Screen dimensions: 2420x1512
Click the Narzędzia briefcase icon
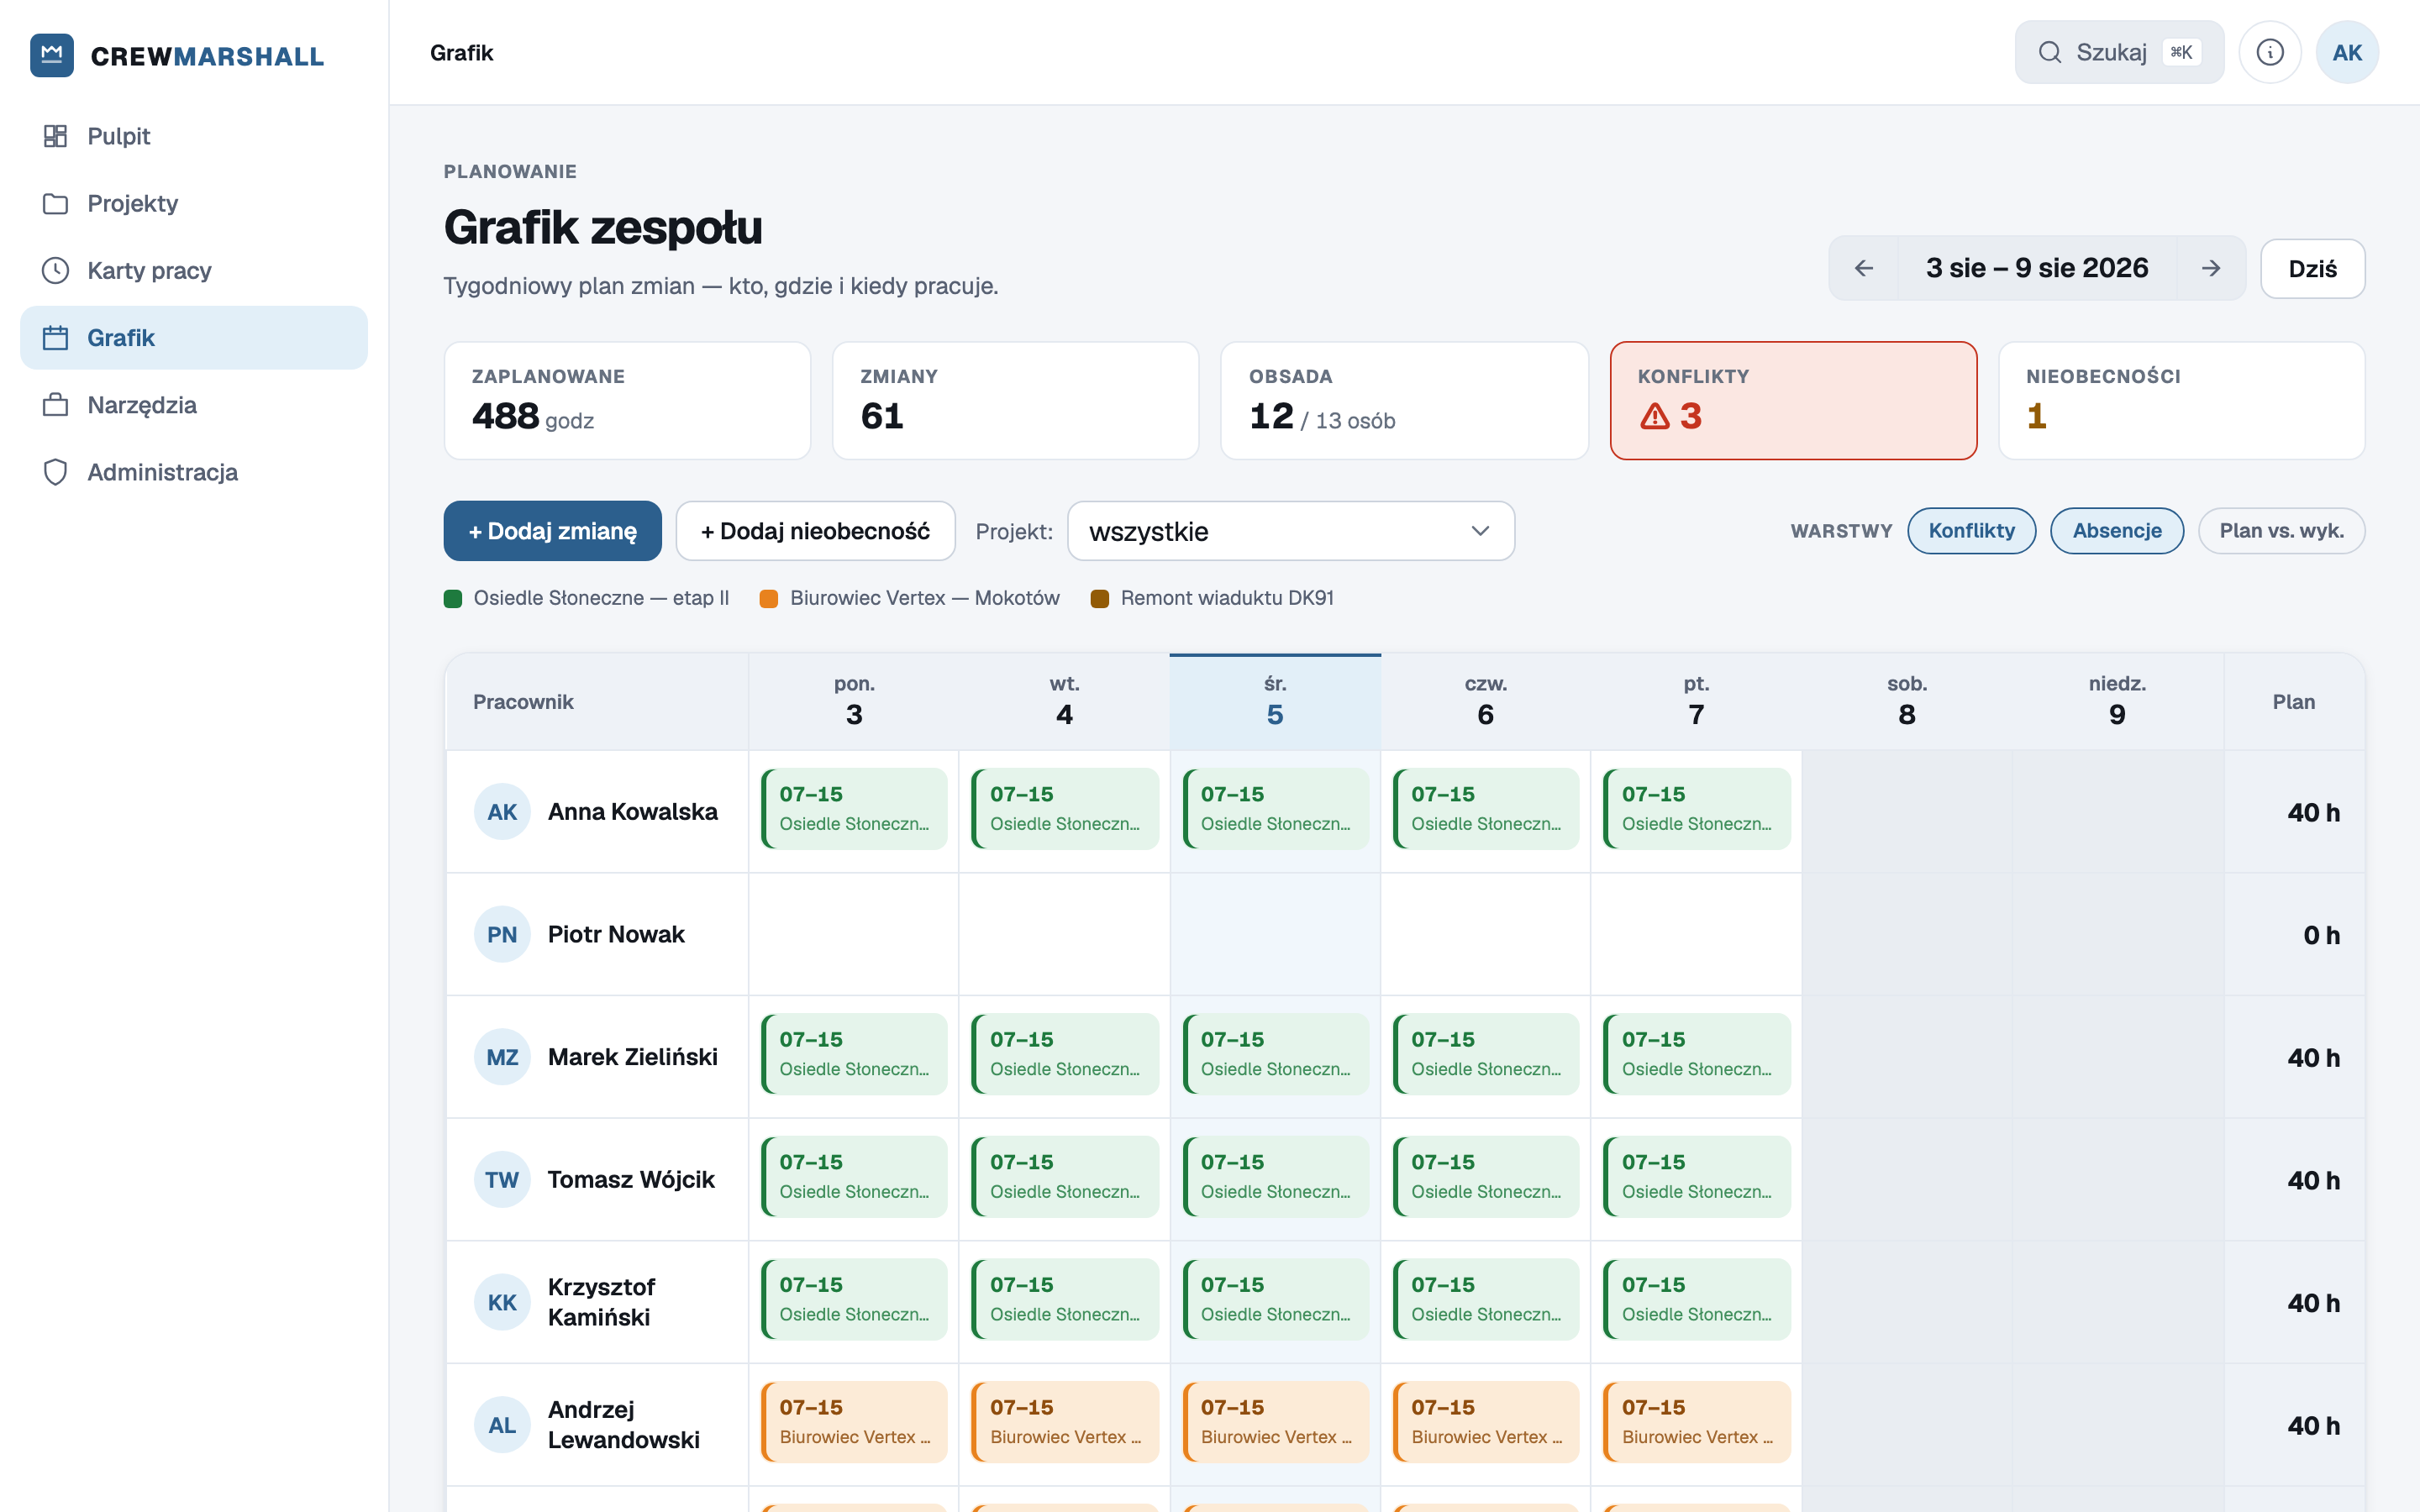point(55,405)
